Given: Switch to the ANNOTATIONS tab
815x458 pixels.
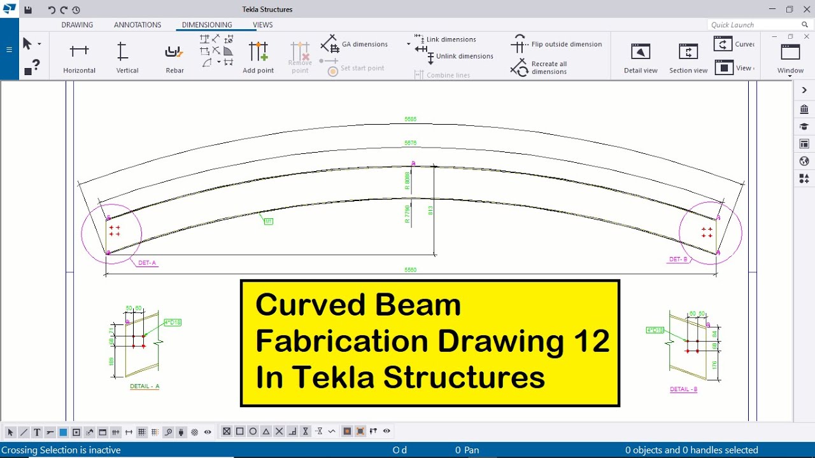Looking at the screenshot, I should tap(138, 25).
